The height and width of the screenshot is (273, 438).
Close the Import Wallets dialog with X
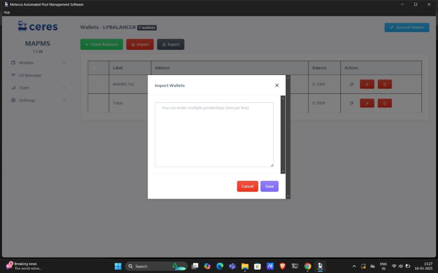tap(277, 85)
